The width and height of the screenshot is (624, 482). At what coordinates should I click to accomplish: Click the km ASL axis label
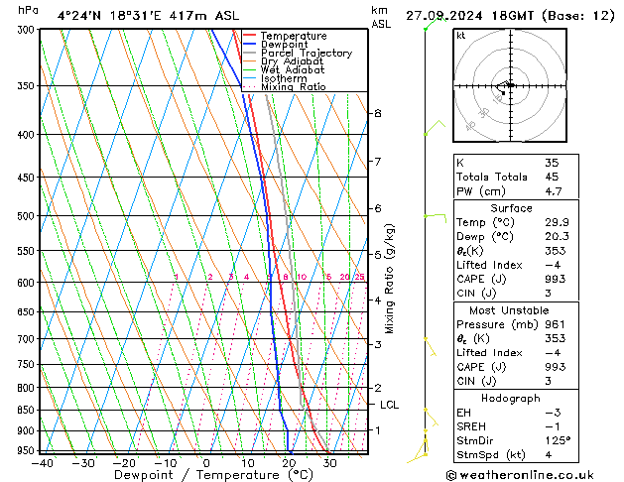point(381,17)
